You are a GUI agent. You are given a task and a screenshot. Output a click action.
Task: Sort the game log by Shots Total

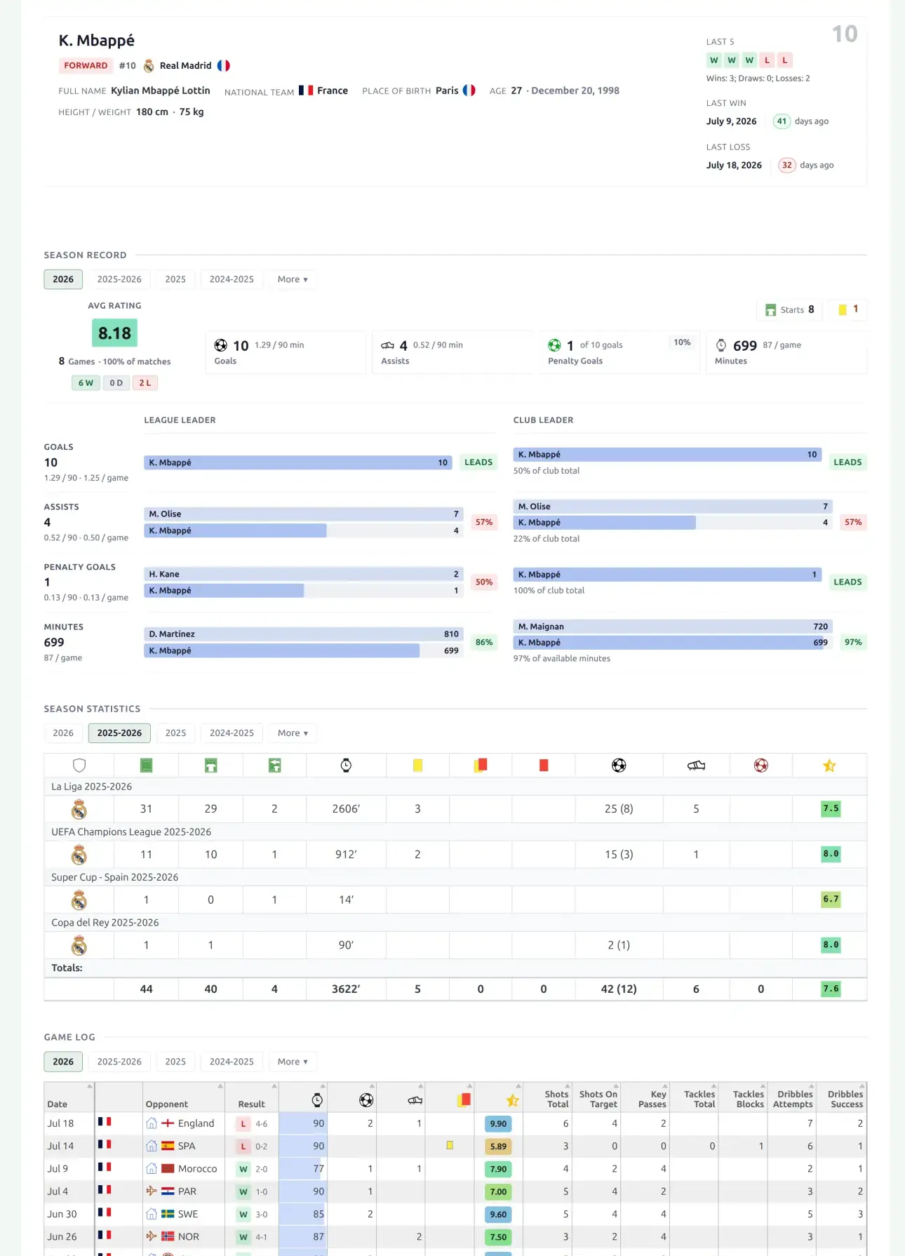548,1098
